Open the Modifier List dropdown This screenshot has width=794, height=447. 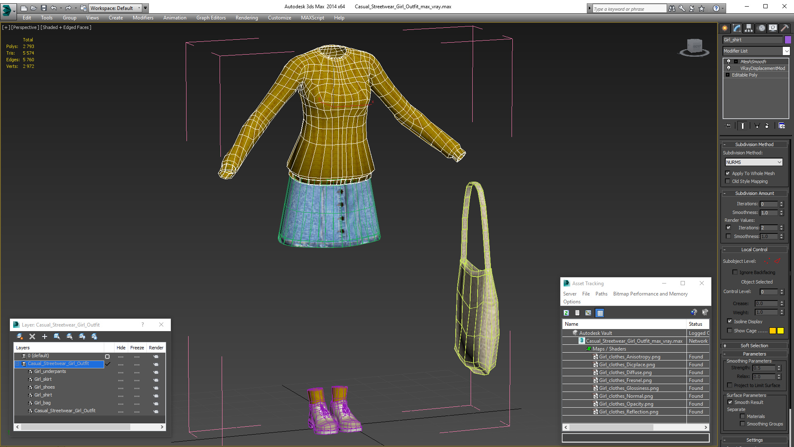click(786, 51)
